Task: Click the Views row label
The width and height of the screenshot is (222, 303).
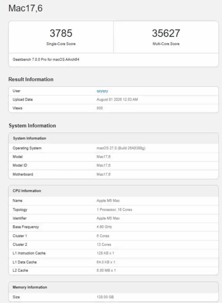Action: coord(17,108)
